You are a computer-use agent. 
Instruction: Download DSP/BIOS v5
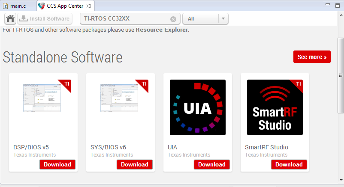(x=57, y=164)
